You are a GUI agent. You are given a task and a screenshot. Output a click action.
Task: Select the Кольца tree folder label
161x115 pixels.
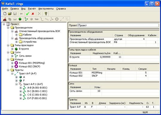pyautogui.click(x=19, y=59)
